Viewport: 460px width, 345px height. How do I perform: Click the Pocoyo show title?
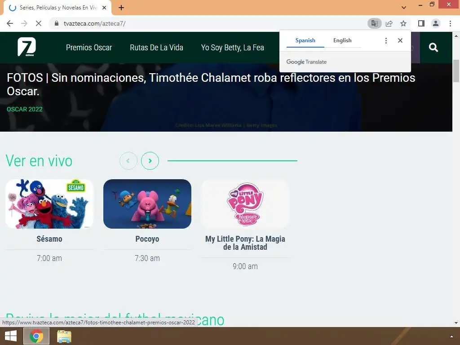tap(147, 239)
